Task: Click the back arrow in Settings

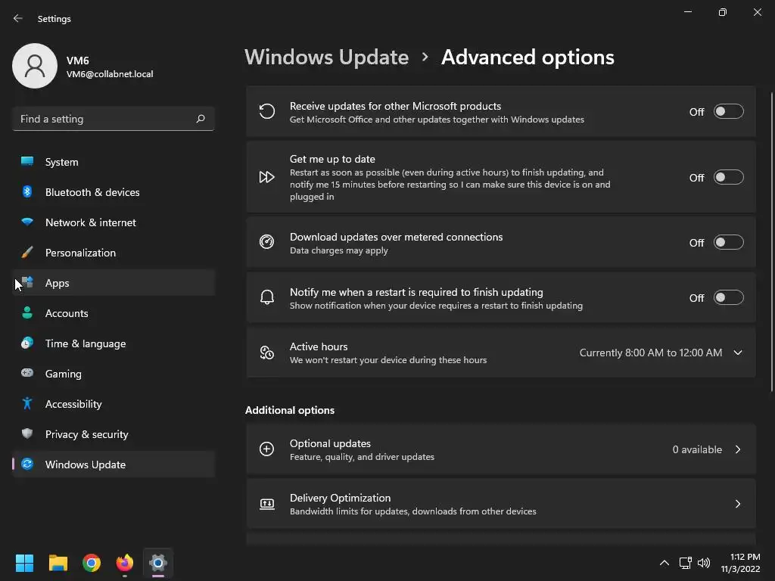Action: point(18,18)
